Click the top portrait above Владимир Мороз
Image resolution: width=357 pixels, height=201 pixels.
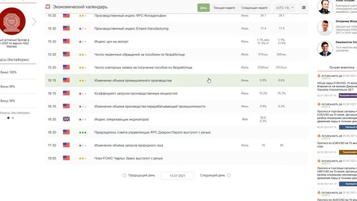[x=325, y=7]
